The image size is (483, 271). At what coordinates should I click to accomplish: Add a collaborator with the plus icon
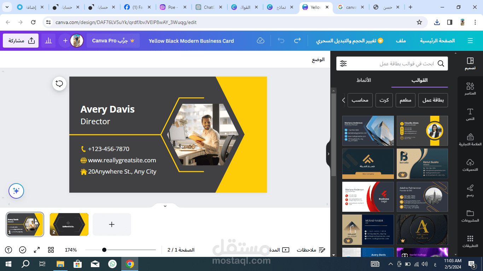coord(65,41)
